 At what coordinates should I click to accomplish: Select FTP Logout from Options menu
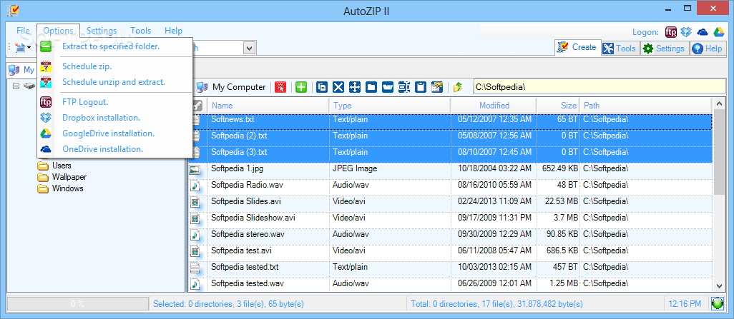[x=85, y=102]
